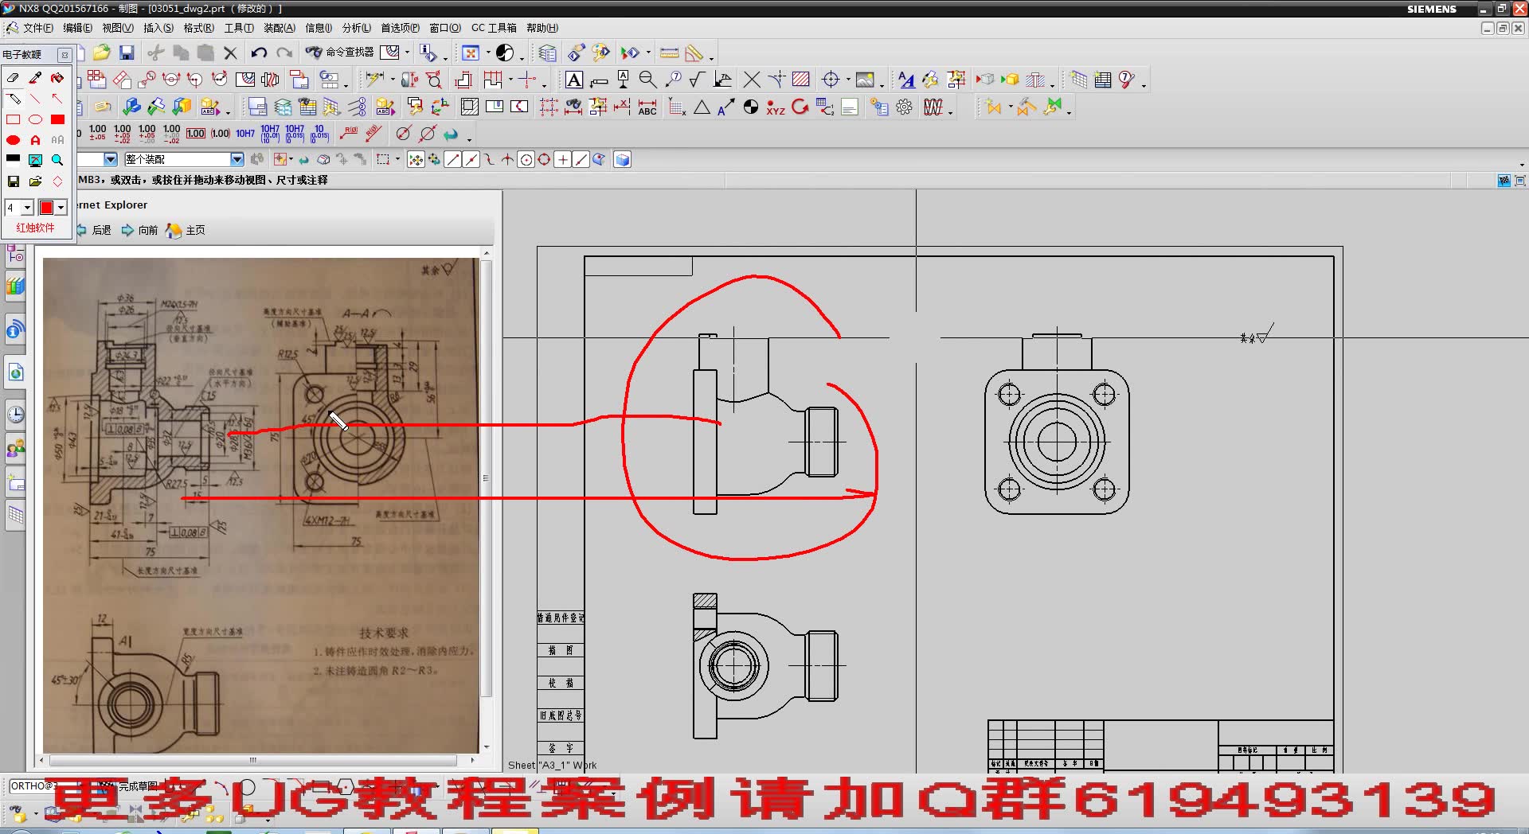Click the angle dimension icon with triangle symbol
Screen dimensions: 1529x834
pyautogui.click(x=701, y=106)
